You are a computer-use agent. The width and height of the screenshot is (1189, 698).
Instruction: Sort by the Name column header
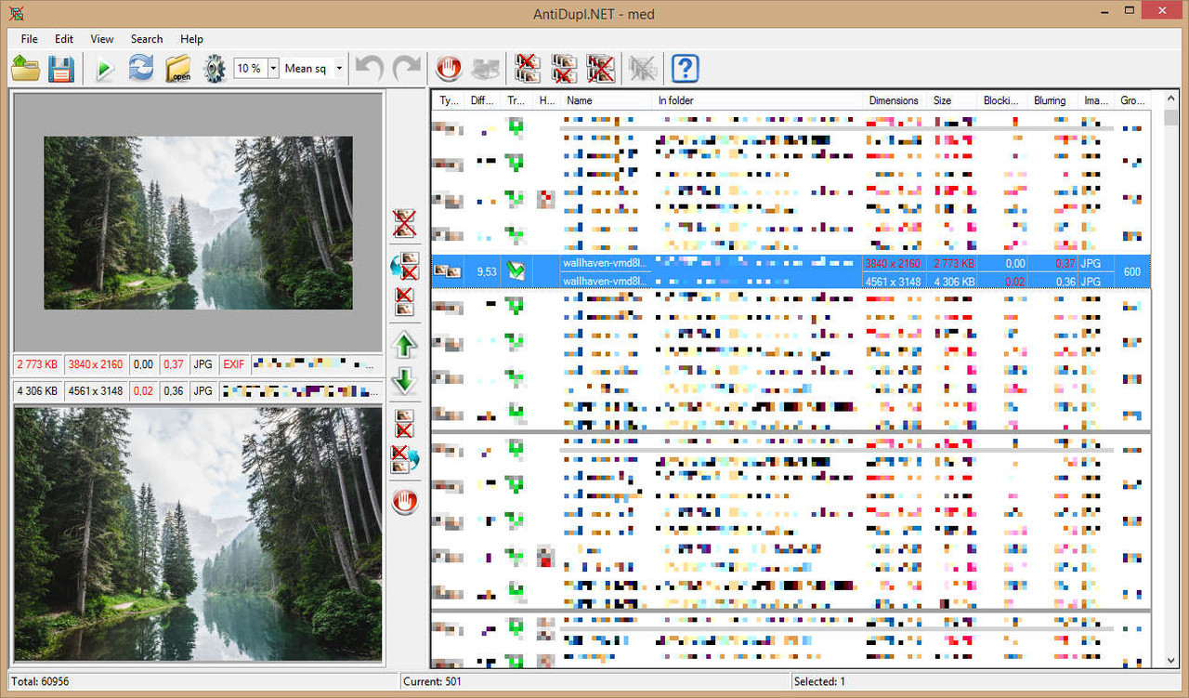(607, 100)
